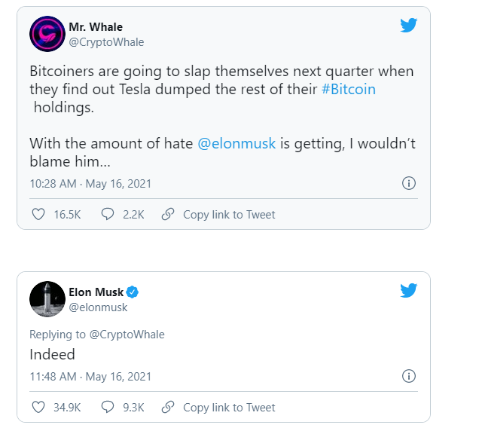Like Mr. Whale's tweet with the heart icon
Viewport: 479px width, 431px height.
pos(38,215)
